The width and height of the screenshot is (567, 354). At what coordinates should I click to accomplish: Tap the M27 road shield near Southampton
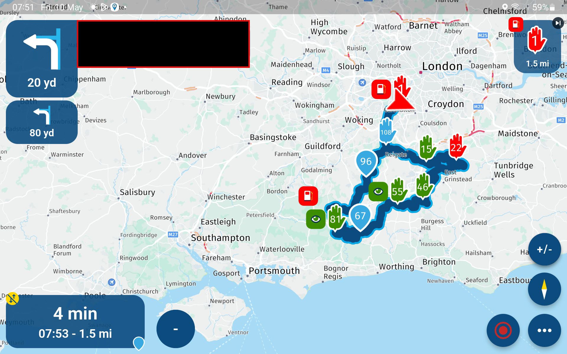[x=173, y=235]
